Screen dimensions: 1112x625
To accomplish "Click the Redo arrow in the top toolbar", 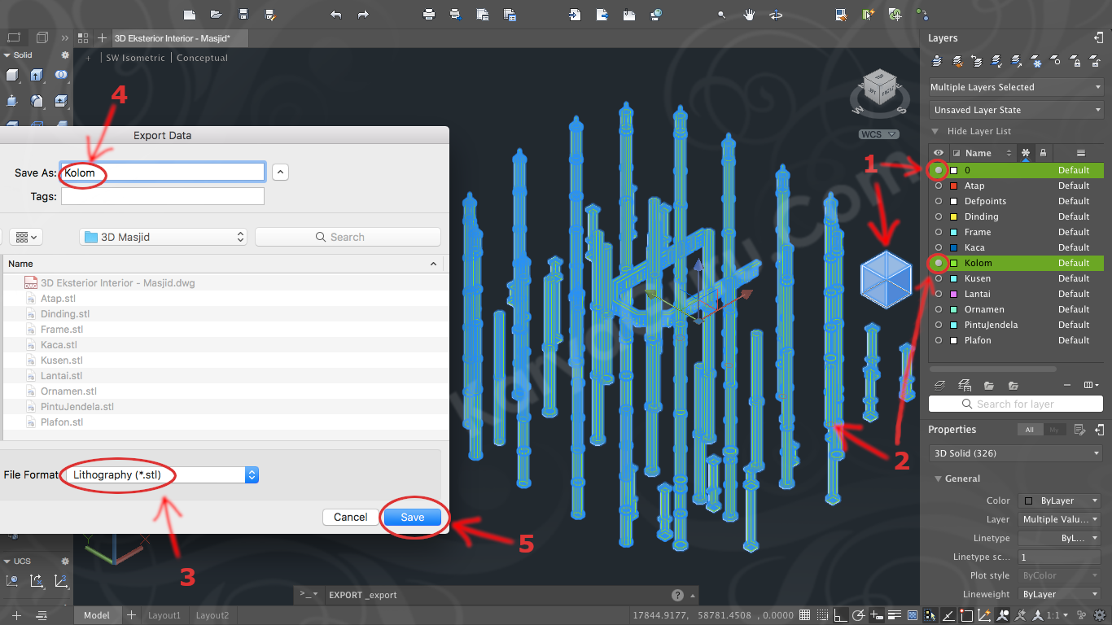I will [x=363, y=15].
